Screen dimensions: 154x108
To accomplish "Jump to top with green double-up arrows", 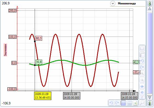I will pyautogui.click(x=150, y=3).
